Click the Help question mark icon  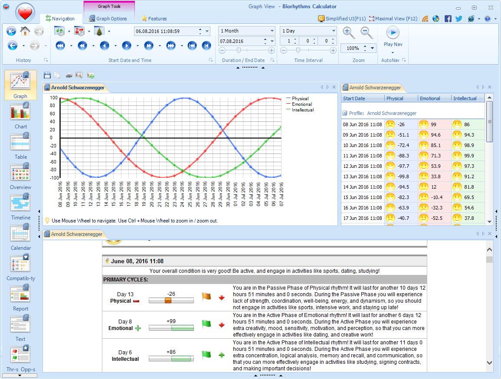pos(487,19)
